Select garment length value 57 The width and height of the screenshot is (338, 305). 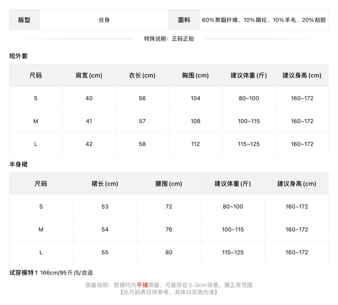[142, 121]
